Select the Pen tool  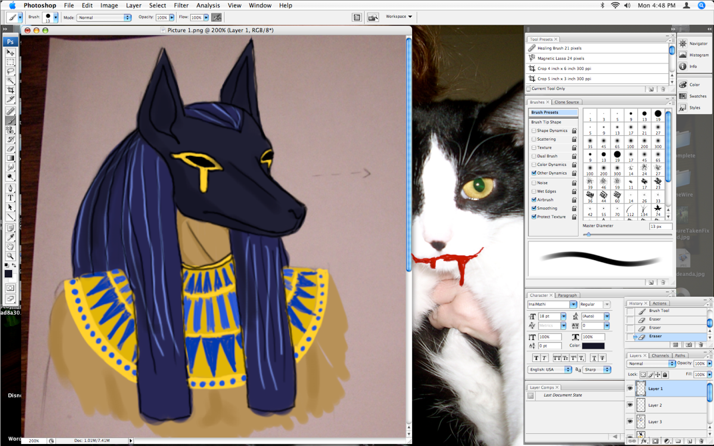(10, 188)
